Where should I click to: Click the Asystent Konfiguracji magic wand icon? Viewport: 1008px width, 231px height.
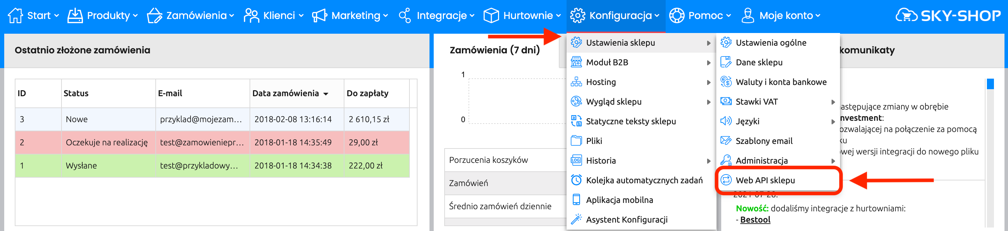[x=576, y=219]
